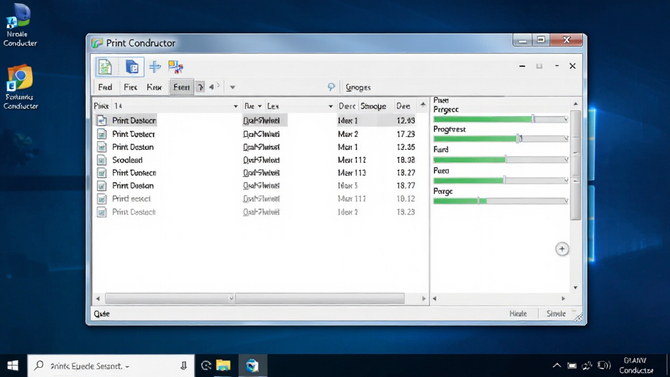670x377 pixels.
Task: Click the up arrow at the header's right end
Action: (x=423, y=104)
